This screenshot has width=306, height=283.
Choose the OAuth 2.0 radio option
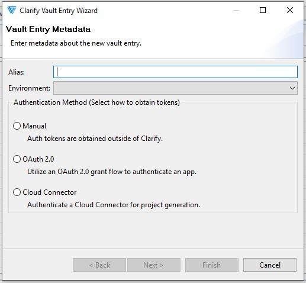tap(17, 159)
